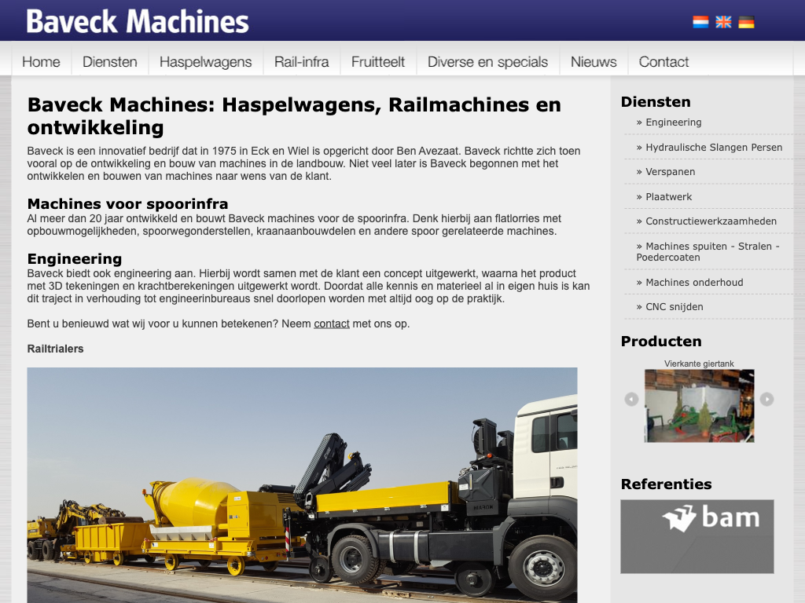Click the Baveck Machines logo
805x603 pixels.
138,21
